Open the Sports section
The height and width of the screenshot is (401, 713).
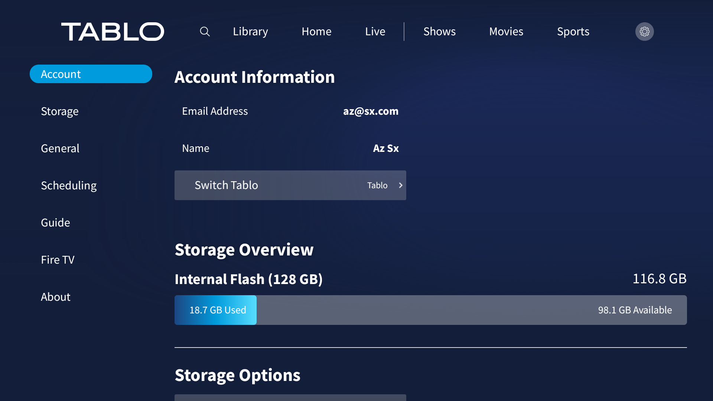(x=573, y=32)
